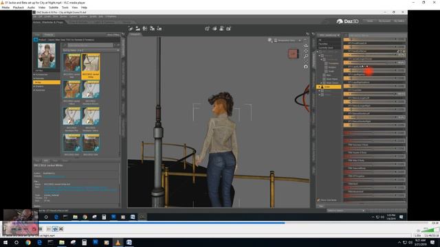The width and height of the screenshot is (440, 247).
Task: Toggle the Show Sub Items checkbox
Action: coord(319,200)
